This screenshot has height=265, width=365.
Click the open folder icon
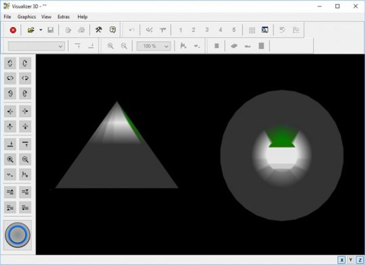pos(31,30)
